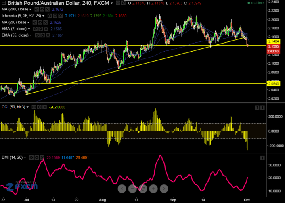Image resolution: width=285 pixels, height=203 pixels.
Task: Toggle CCI indicator visibility eye
Action: click(34, 107)
